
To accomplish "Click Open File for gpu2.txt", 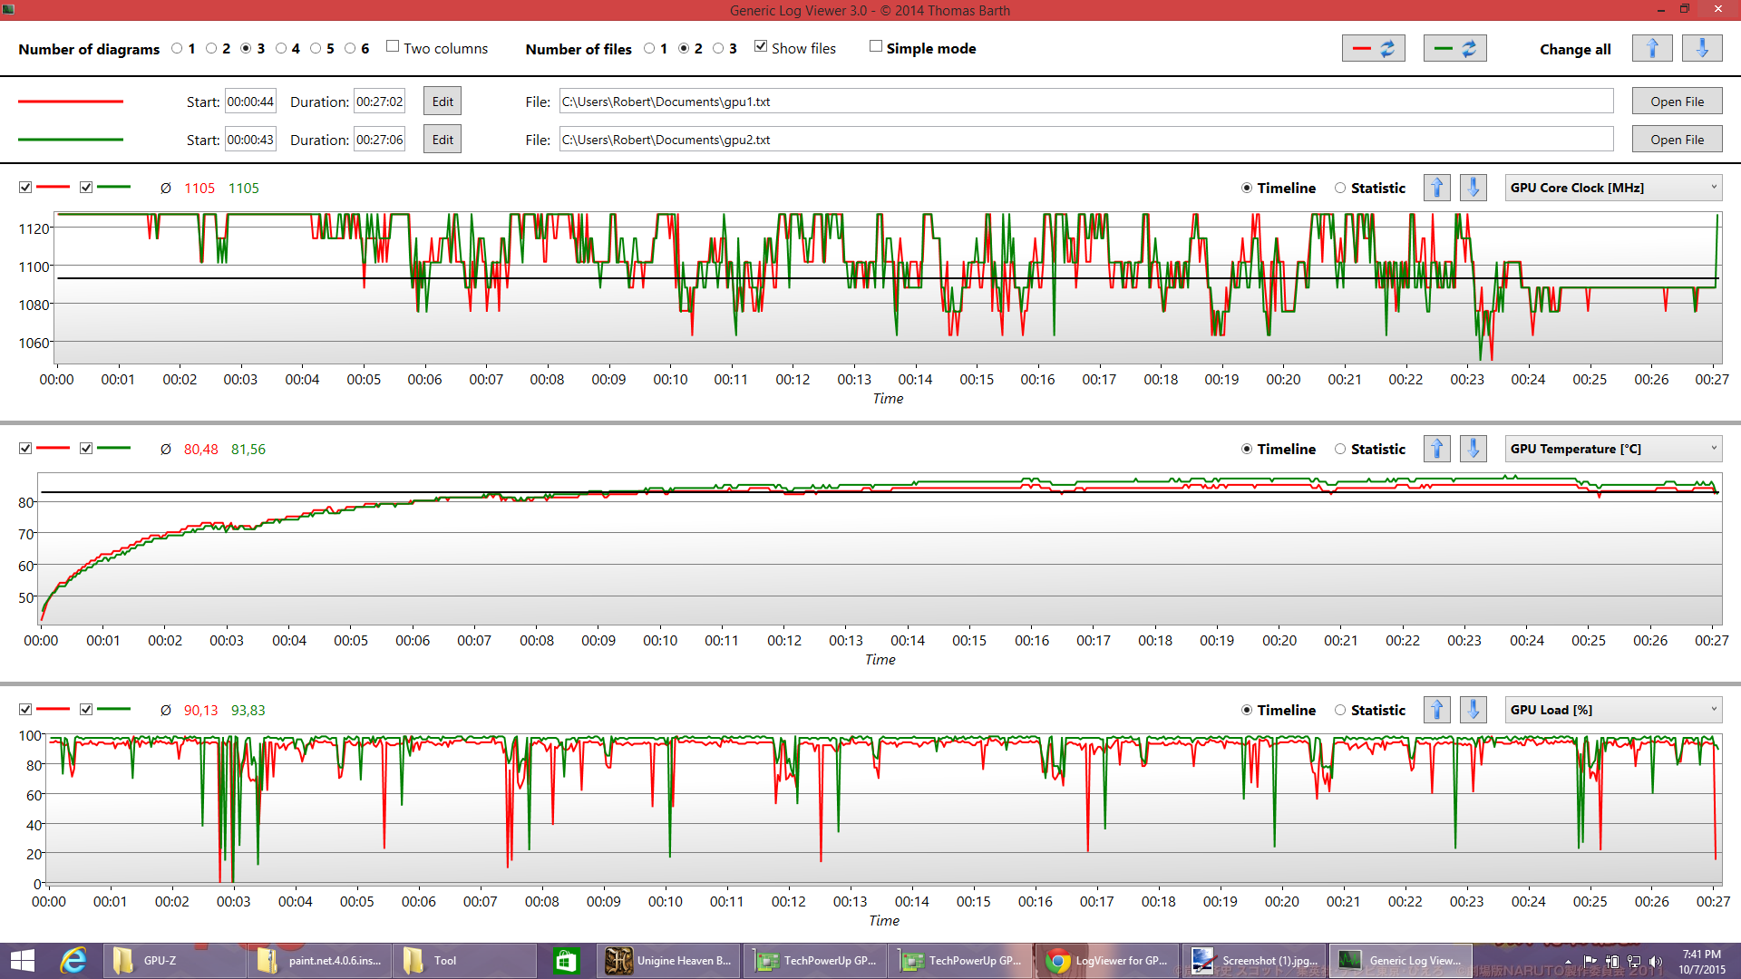I will point(1677,140).
